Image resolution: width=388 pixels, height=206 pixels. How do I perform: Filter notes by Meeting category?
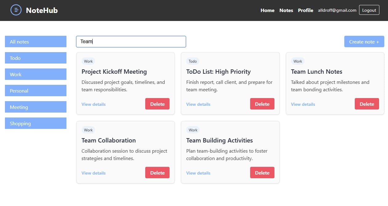pos(36,107)
